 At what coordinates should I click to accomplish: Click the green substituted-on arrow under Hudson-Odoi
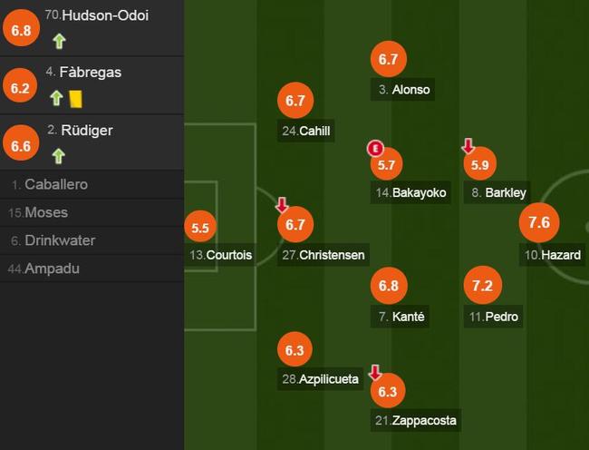59,42
